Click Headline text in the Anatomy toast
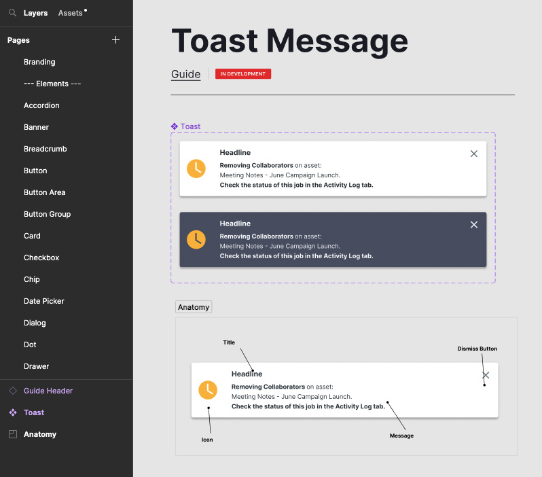 pyautogui.click(x=247, y=374)
